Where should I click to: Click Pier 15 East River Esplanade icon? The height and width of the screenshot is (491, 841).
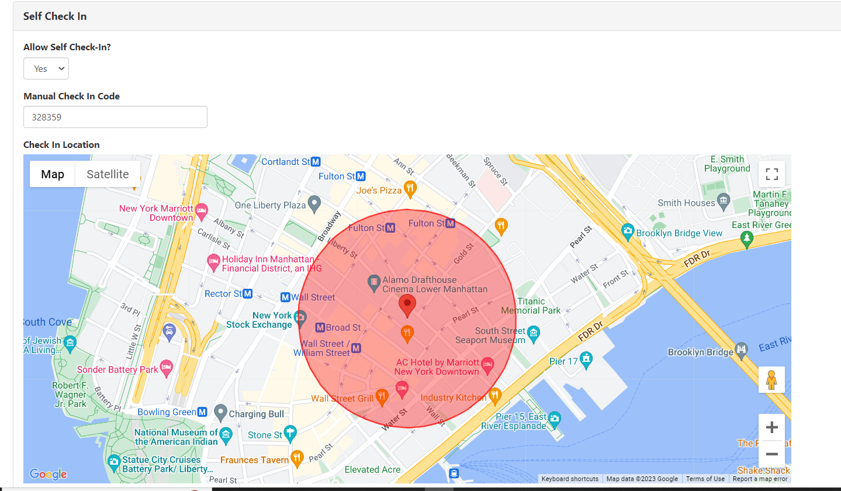click(x=554, y=419)
